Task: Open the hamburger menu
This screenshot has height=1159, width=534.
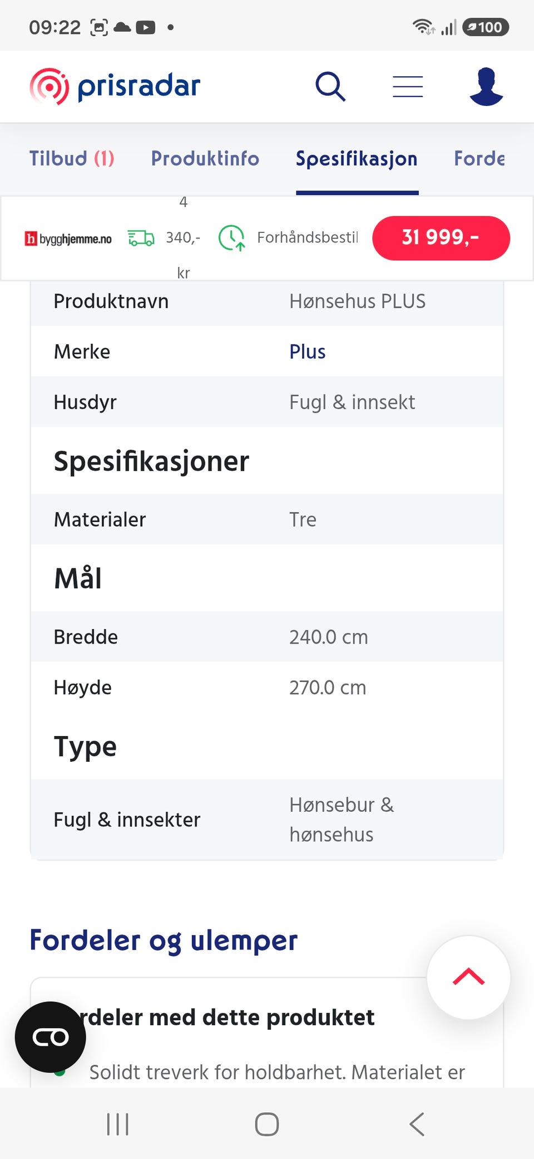Action: coord(408,86)
